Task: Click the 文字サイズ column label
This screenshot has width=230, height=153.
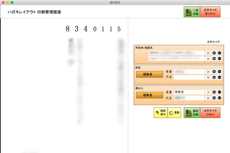Action: pyautogui.click(x=213, y=42)
